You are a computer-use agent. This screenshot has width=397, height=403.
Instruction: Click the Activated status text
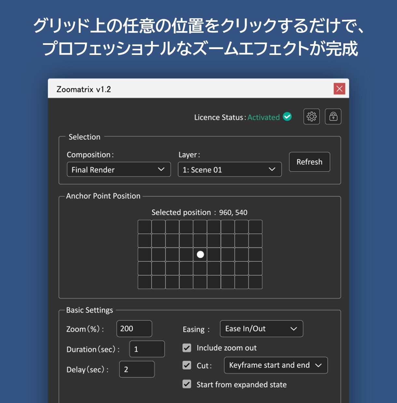coord(264,117)
